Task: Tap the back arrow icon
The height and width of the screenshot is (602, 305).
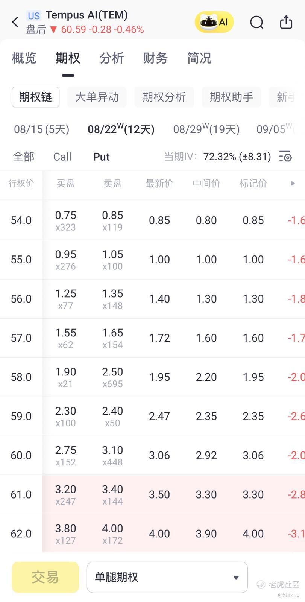Action: click(15, 22)
